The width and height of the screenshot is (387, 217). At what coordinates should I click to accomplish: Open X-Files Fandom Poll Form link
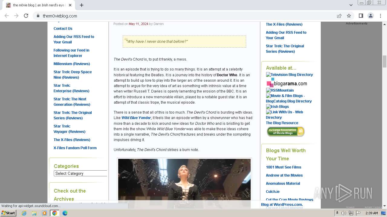pos(75,148)
